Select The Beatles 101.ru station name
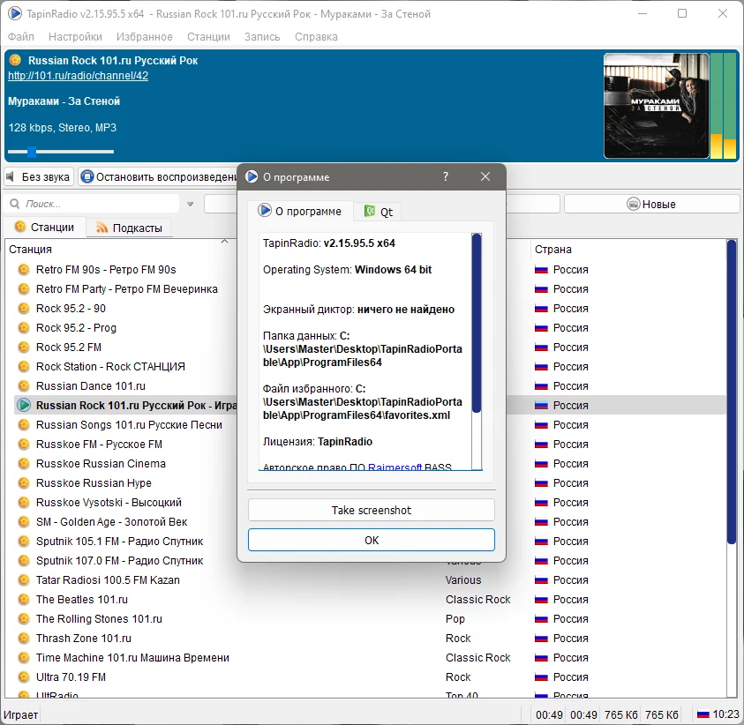This screenshot has height=725, width=744. pos(82,600)
